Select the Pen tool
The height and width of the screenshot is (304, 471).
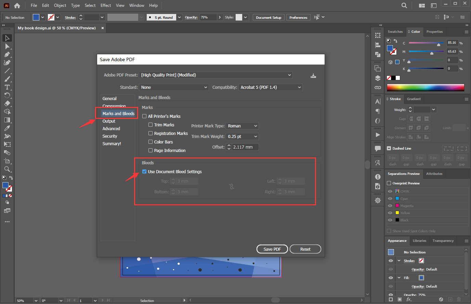7,54
